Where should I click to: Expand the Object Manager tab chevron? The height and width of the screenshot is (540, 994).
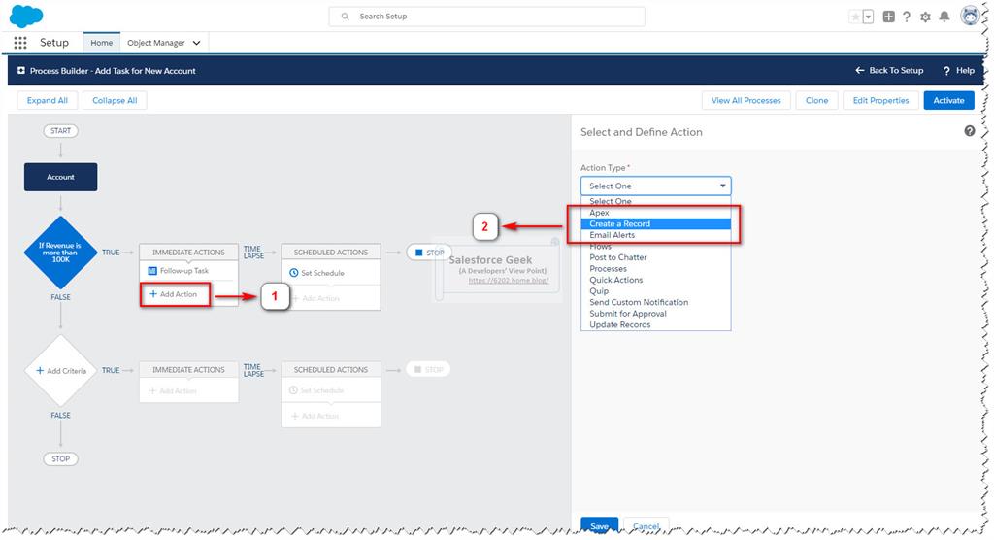click(196, 43)
